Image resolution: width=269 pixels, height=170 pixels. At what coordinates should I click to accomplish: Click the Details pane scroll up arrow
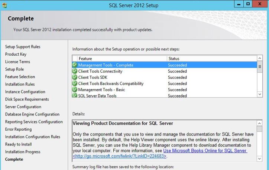click(259, 123)
